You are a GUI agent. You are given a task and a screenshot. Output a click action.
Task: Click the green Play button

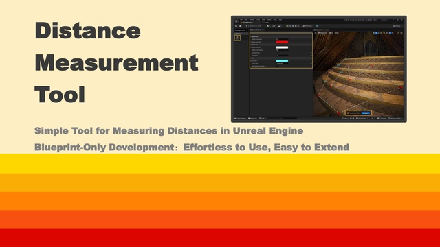(287, 26)
